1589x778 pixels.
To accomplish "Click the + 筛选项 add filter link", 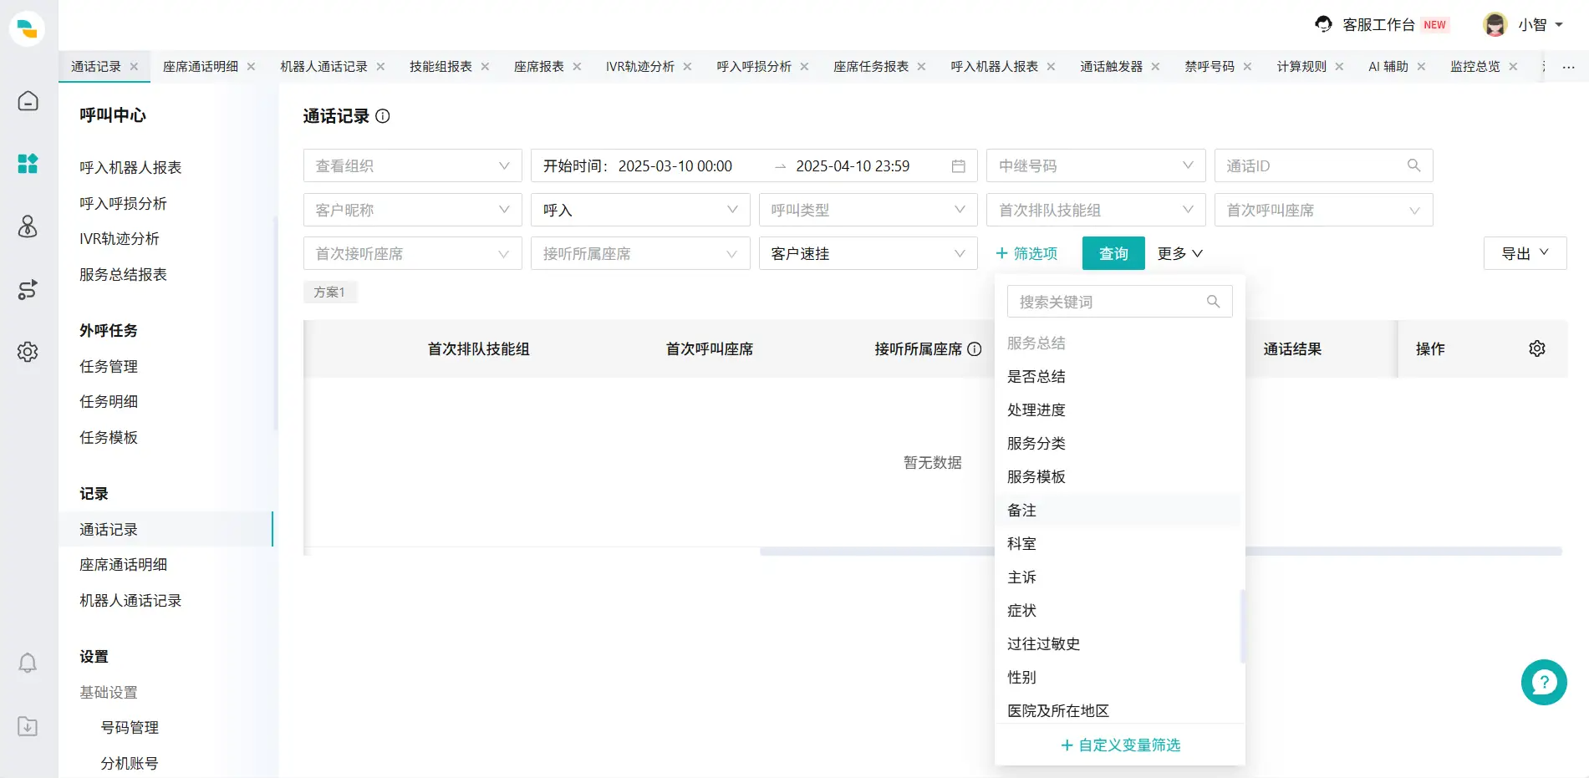I will 1026,253.
